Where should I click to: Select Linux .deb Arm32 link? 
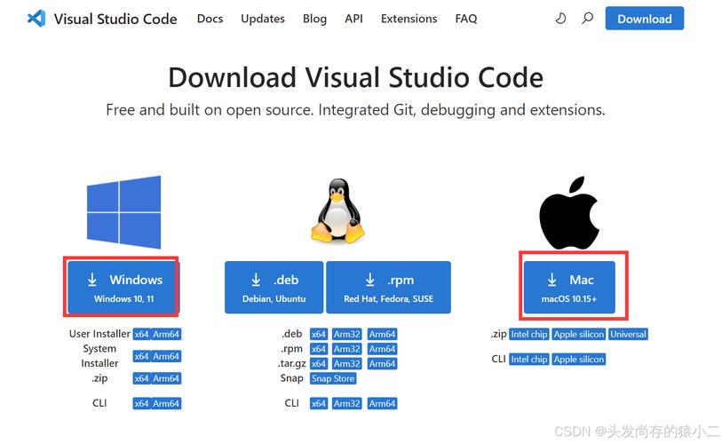(x=346, y=334)
